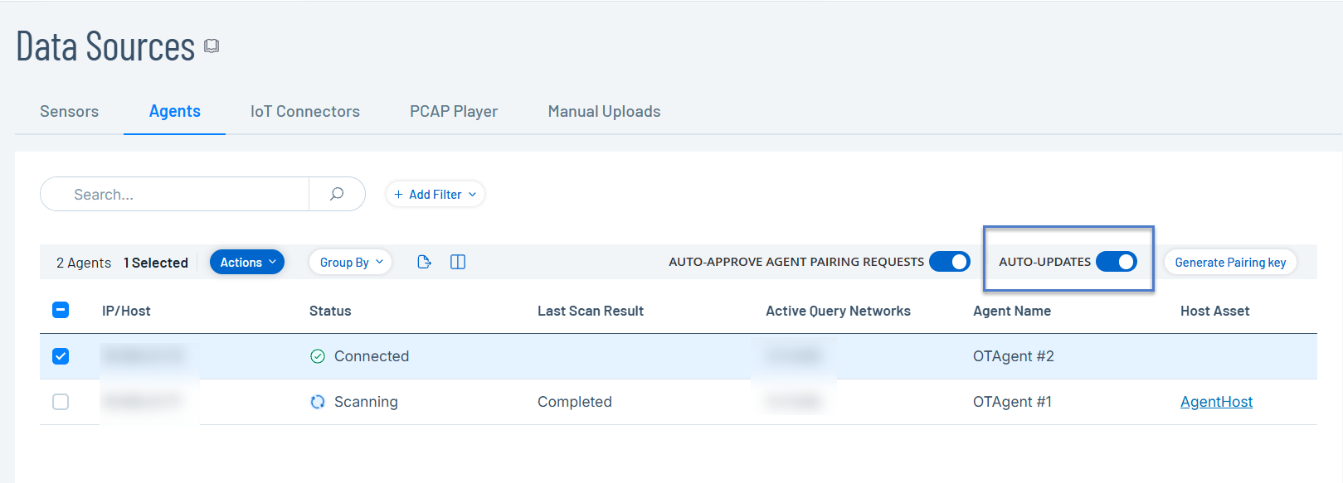Image resolution: width=1343 pixels, height=483 pixels.
Task: Click the select-all header checkbox
Action: [61, 310]
